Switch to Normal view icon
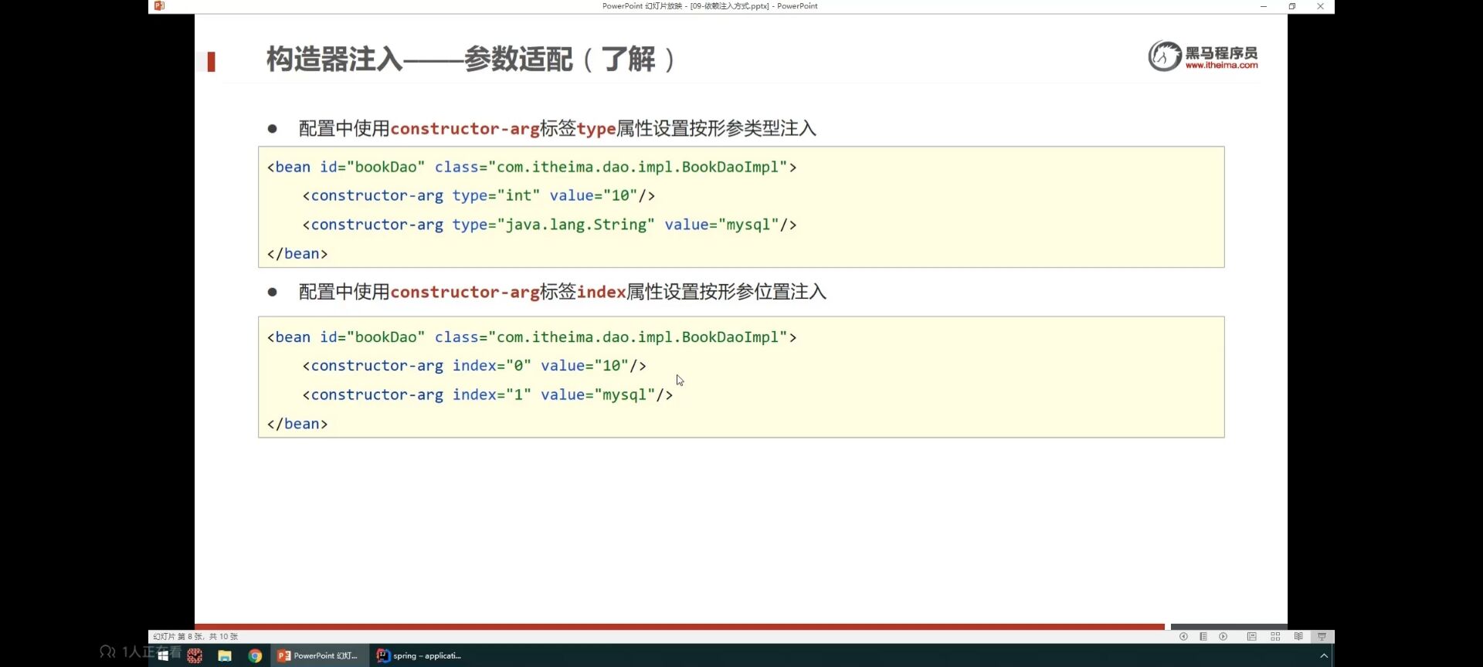This screenshot has width=1483, height=667. [1252, 637]
